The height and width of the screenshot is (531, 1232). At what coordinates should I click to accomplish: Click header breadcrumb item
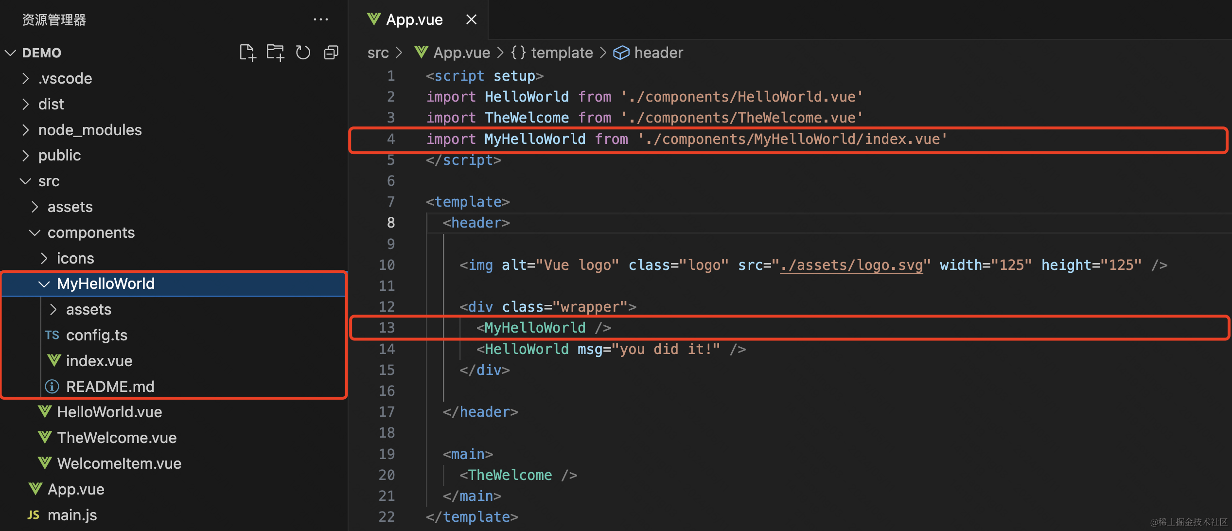[658, 53]
